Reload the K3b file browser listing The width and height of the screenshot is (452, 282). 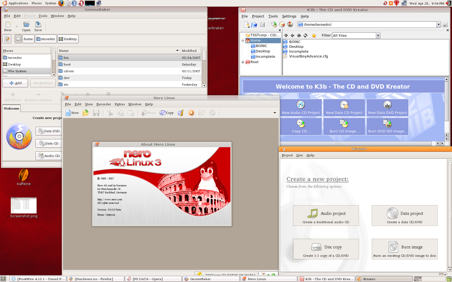pyautogui.click(x=305, y=35)
